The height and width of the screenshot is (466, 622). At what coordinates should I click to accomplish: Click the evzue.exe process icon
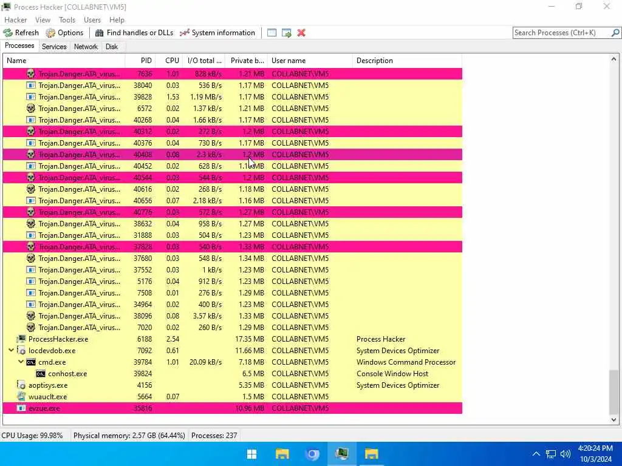pyautogui.click(x=21, y=408)
